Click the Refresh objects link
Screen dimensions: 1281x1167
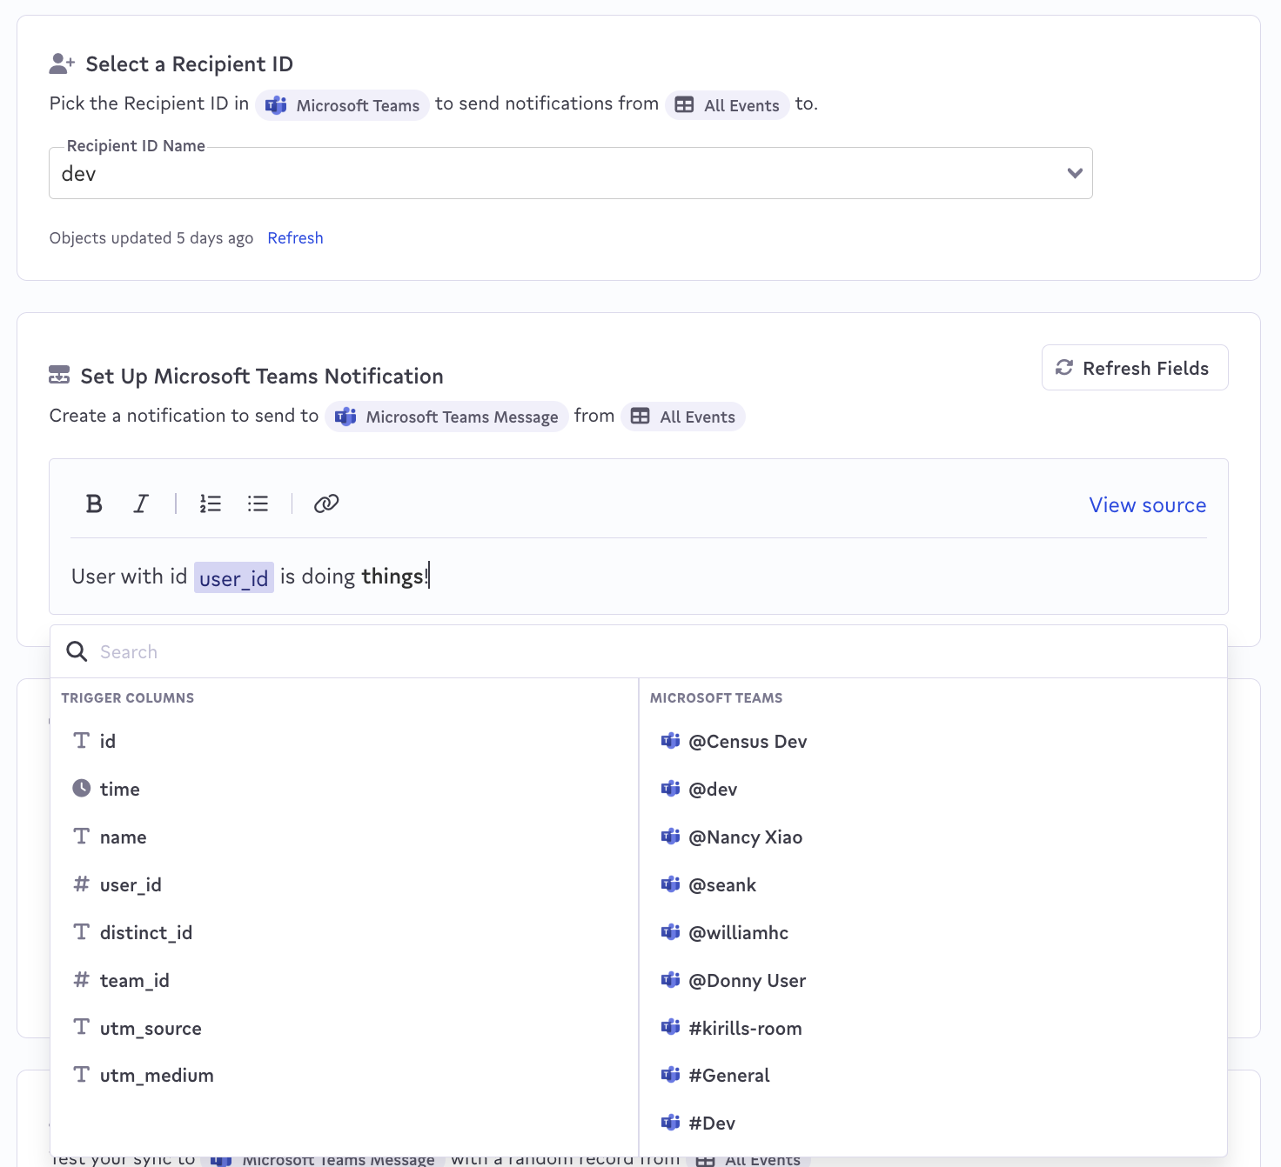[295, 238]
